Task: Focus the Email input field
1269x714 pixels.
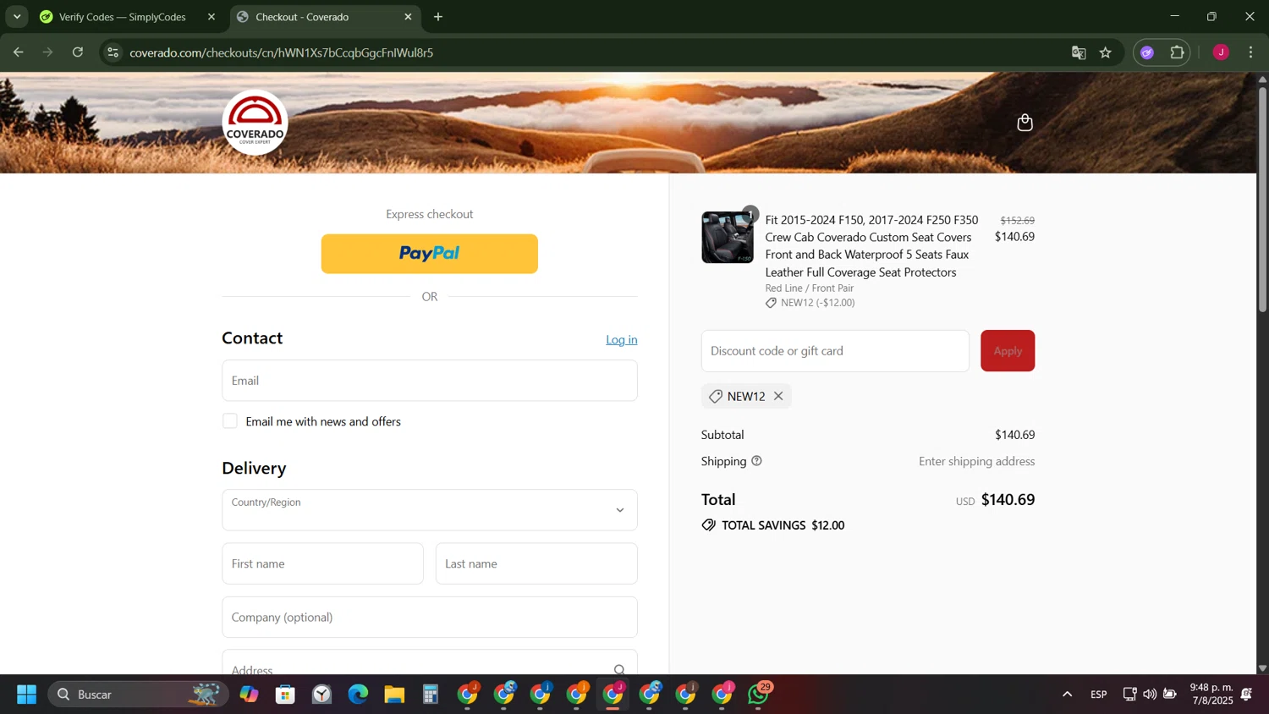Action: [430, 381]
